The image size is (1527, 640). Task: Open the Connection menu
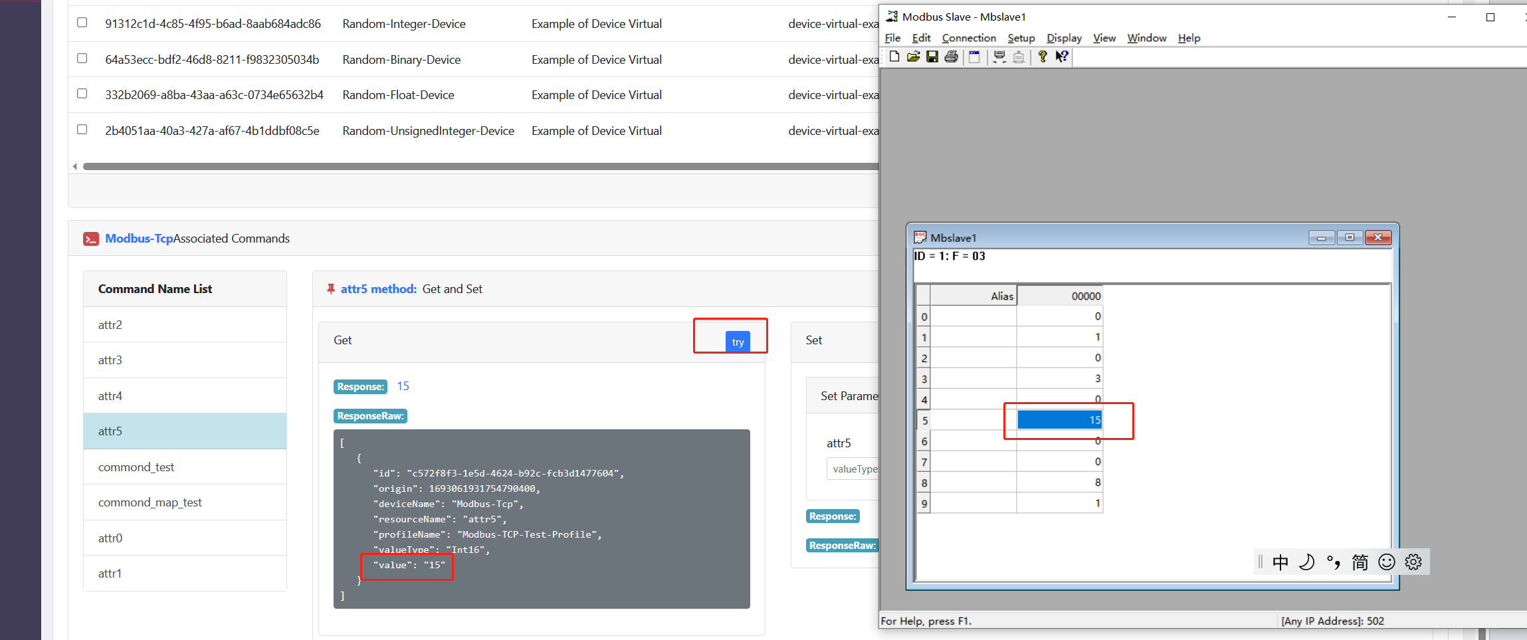click(x=968, y=38)
